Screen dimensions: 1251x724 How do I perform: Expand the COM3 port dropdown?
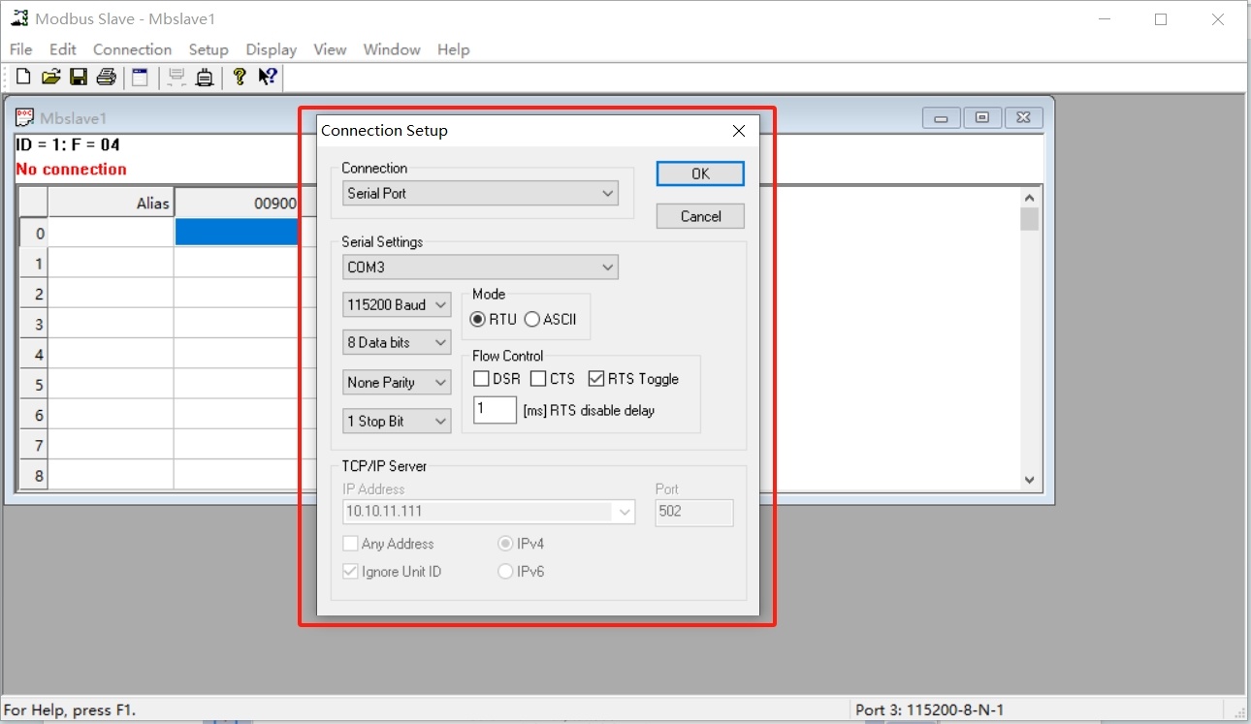click(x=481, y=268)
